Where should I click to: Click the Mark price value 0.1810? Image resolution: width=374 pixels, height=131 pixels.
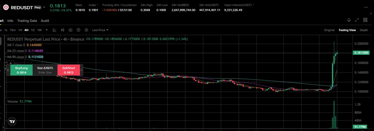coord(80,10)
